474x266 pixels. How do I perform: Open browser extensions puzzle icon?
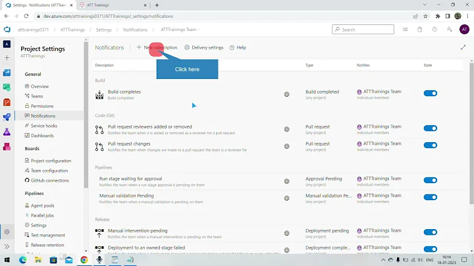point(437,16)
